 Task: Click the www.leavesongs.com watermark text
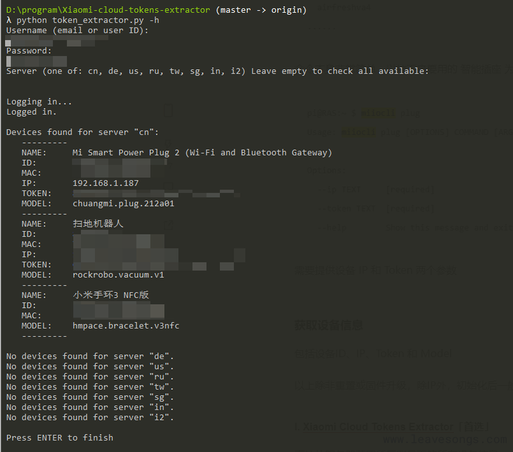[x=444, y=440]
